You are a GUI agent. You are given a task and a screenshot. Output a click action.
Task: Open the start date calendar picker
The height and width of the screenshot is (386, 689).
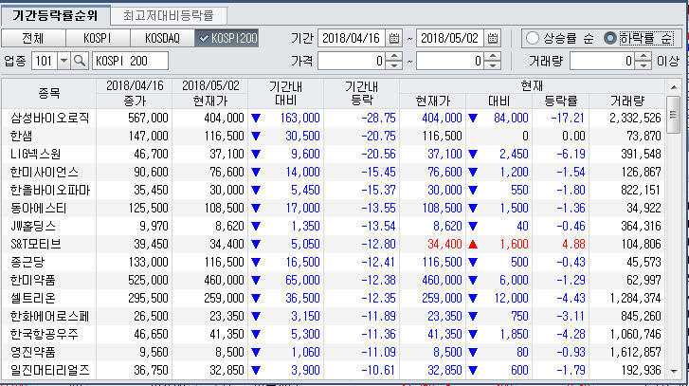click(x=395, y=38)
